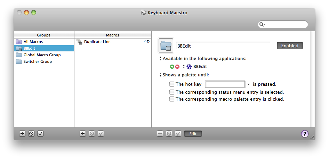Click the add group plus button
The image size is (329, 159).
[22, 134]
